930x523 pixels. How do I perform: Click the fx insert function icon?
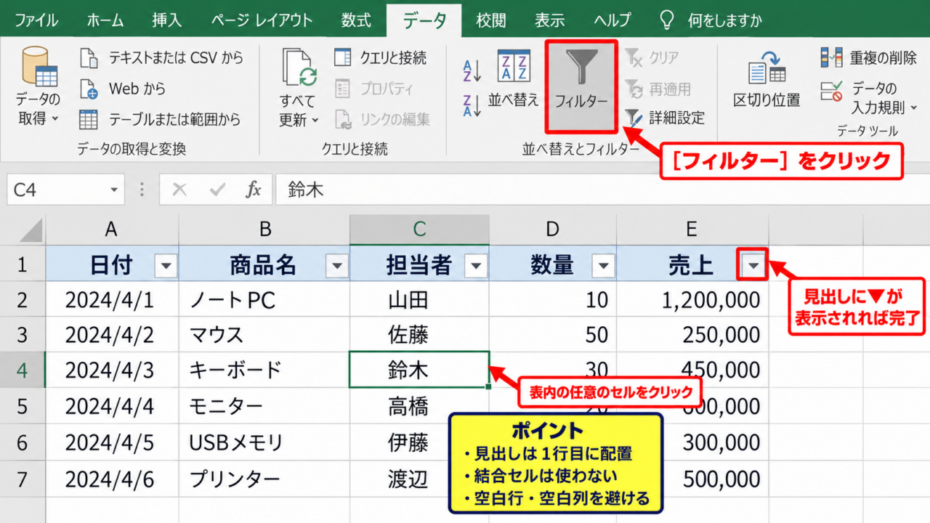(x=253, y=190)
